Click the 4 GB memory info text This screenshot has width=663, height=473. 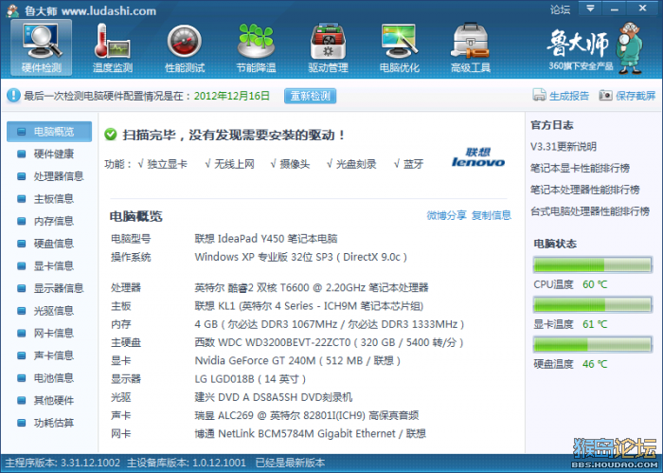pyautogui.click(x=329, y=324)
